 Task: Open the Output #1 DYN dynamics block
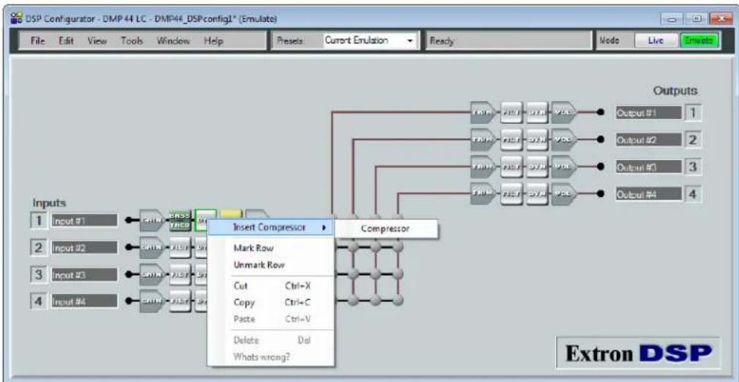pos(538,113)
